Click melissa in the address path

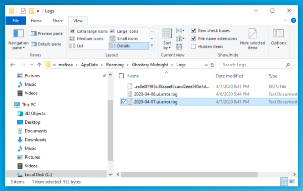click(x=66, y=65)
